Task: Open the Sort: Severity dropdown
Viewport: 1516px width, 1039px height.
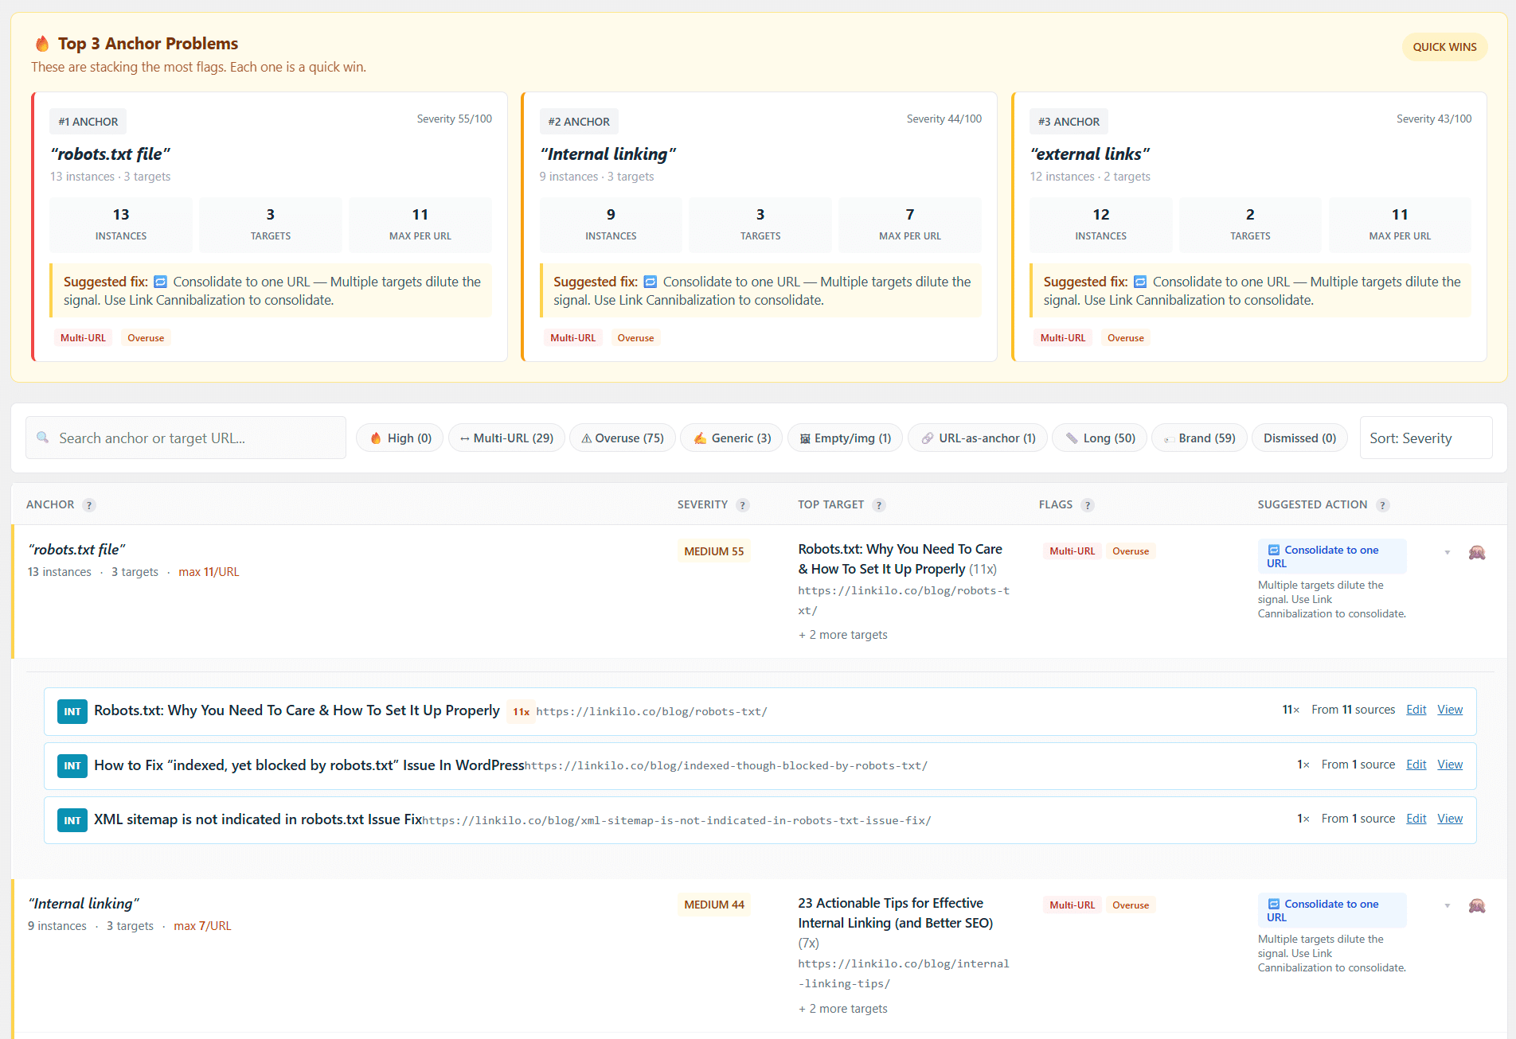Action: click(x=1426, y=438)
